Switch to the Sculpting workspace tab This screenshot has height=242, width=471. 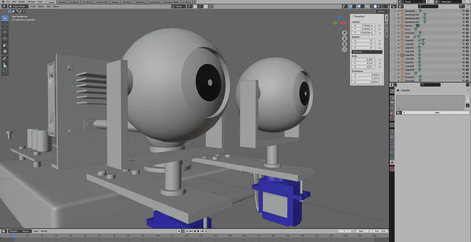coord(74,2)
